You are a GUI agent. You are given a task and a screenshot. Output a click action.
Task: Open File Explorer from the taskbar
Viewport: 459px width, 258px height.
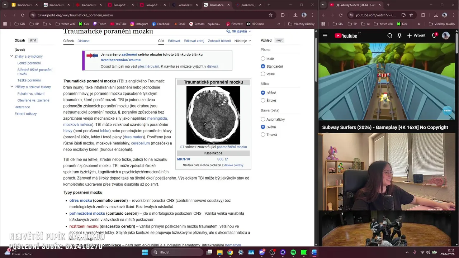tap(220, 252)
